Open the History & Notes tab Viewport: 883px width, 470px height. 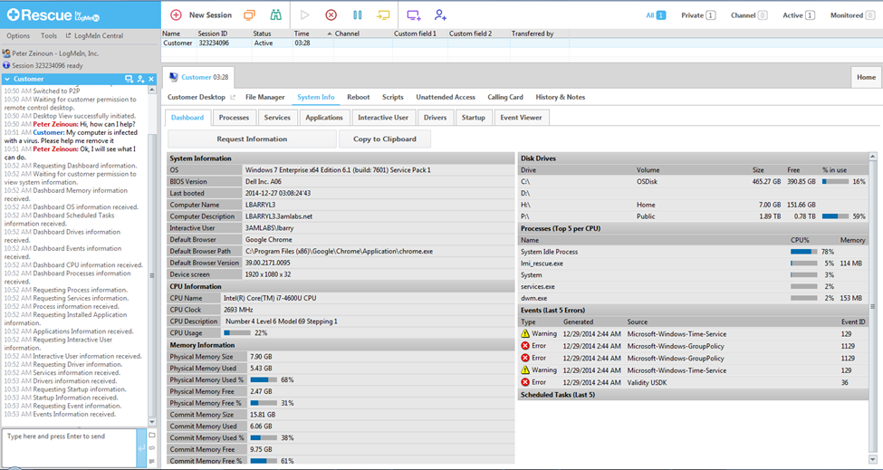point(561,97)
